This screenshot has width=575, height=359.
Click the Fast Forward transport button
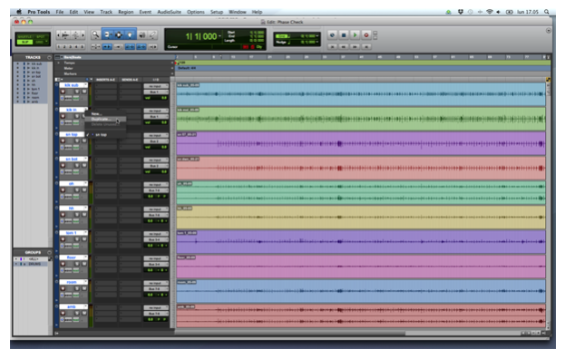[x=355, y=47]
